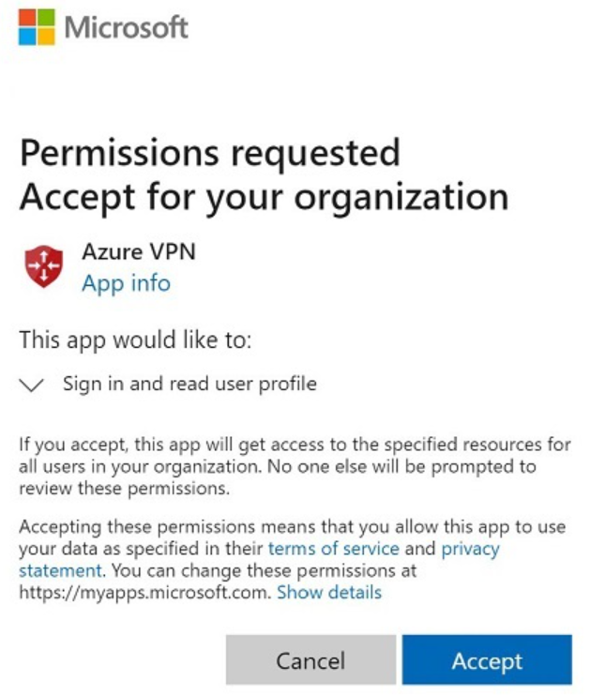
Task: Open the terms of service link
Action: coord(333,548)
